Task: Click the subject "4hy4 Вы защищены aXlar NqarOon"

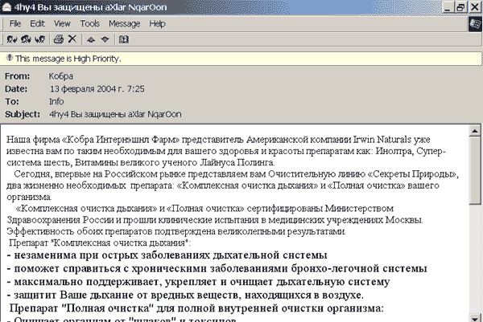Action: point(115,114)
